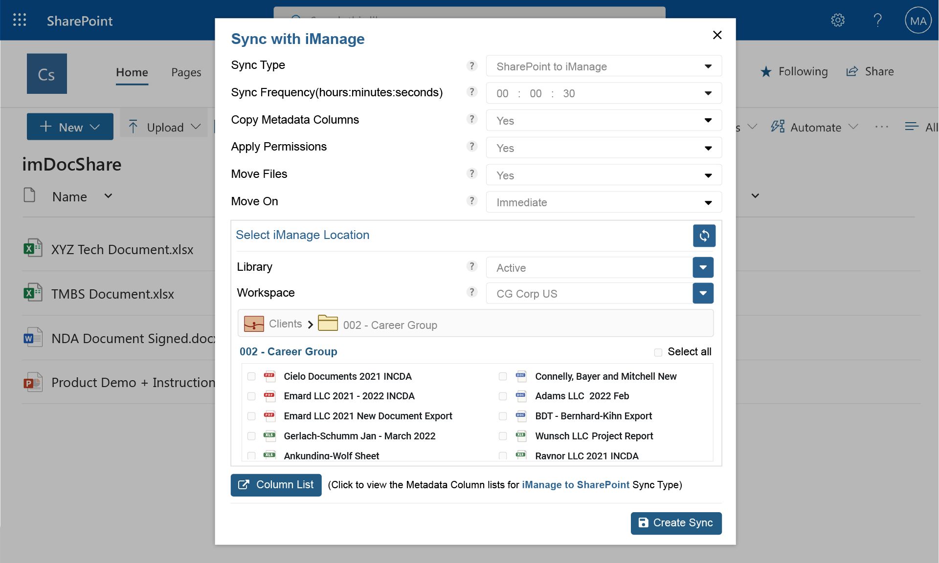The height and width of the screenshot is (563, 939).
Task: Click the Library dropdown arrow button
Action: pyautogui.click(x=703, y=267)
